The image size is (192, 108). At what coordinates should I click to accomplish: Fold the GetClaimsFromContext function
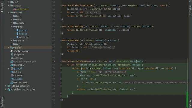click(x=61, y=5)
